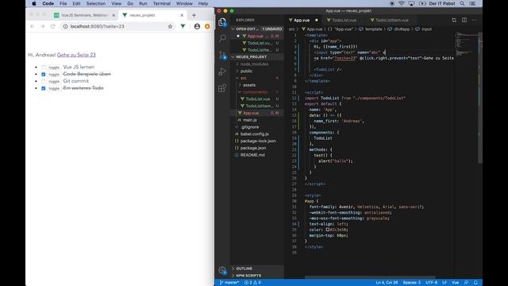Reload the localhost page in the browser

click(x=53, y=26)
